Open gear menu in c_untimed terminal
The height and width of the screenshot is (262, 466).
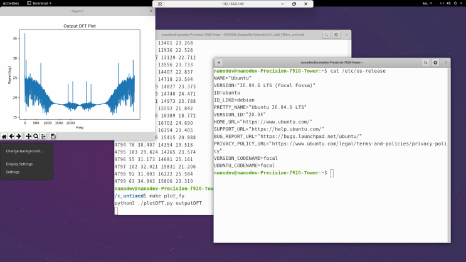(x=336, y=34)
